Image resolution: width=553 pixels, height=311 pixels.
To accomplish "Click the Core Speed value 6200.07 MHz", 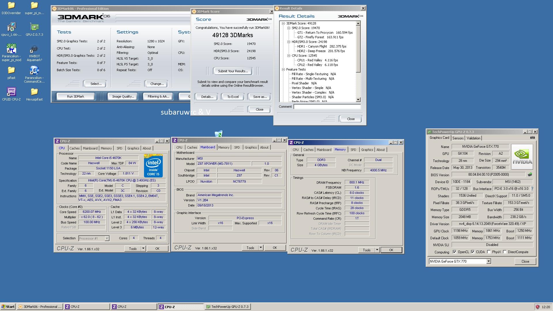I will click(x=92, y=212).
